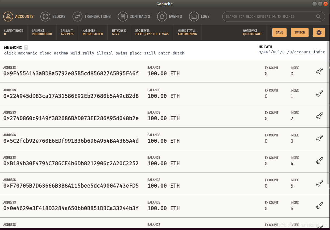Click the workspace QUICKSTART name
Image resolution: width=330 pixels, height=230 pixels.
253,34
